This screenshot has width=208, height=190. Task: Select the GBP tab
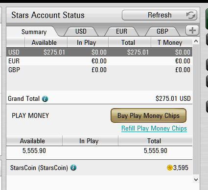pyautogui.click(x=162, y=32)
